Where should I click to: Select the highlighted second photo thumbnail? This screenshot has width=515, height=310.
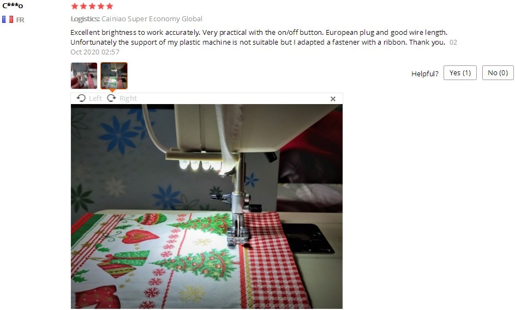[x=114, y=76]
